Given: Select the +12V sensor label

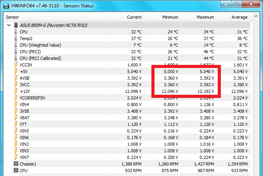Looking at the screenshot, I should coord(25,91).
